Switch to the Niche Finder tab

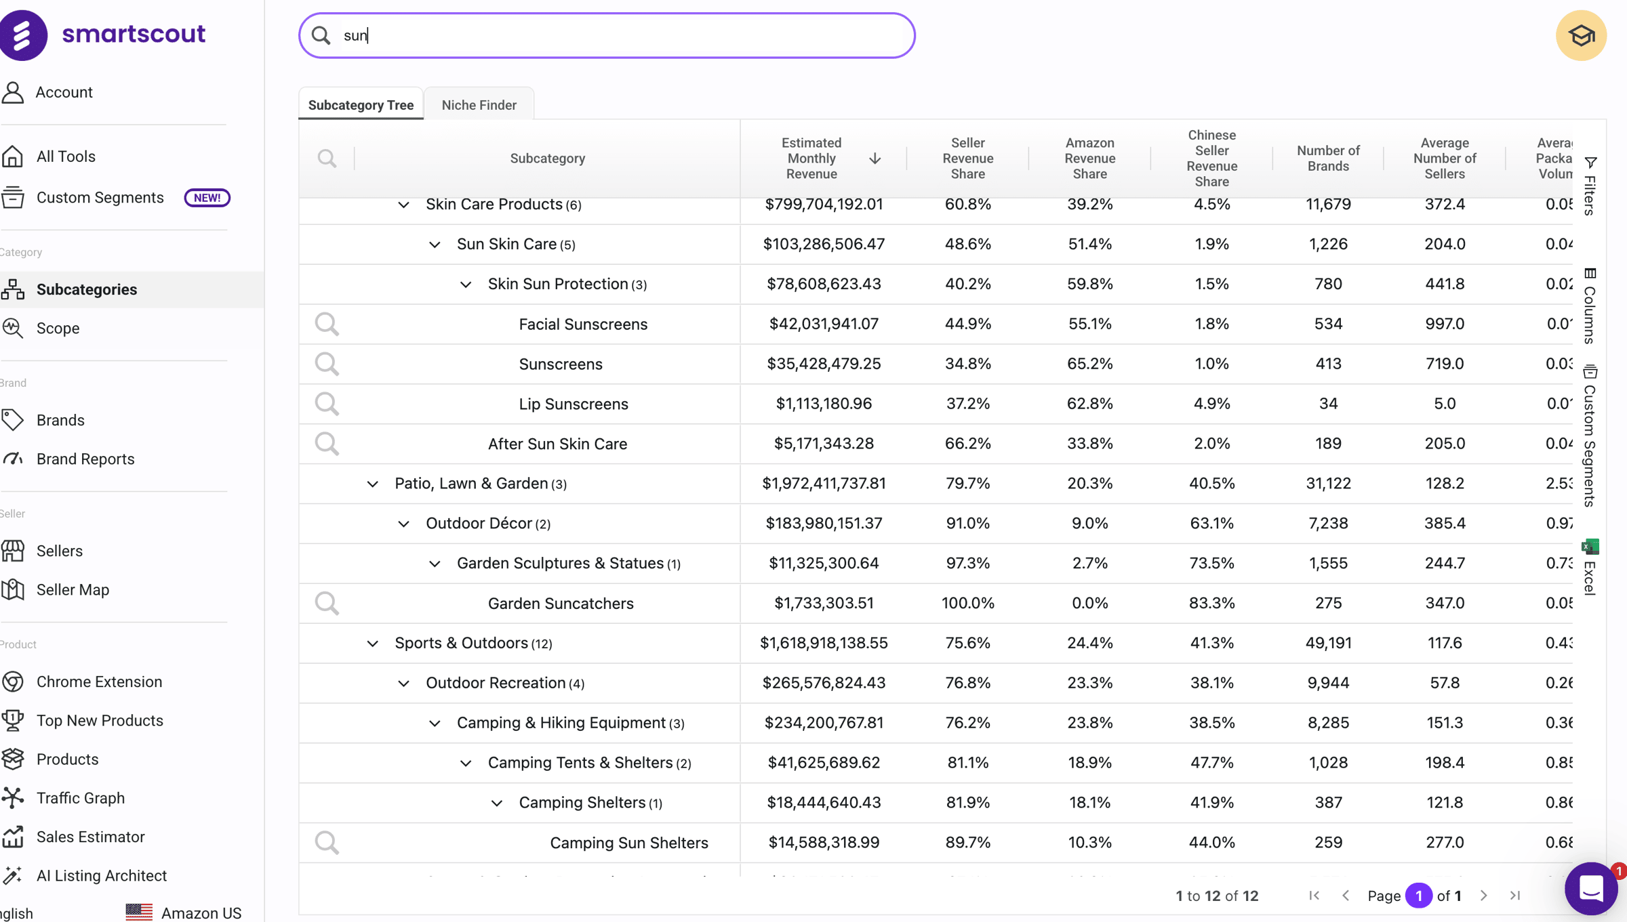479,105
